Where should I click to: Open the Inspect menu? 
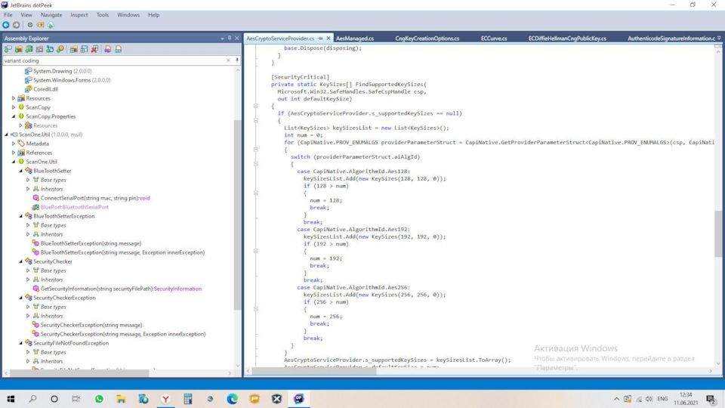point(79,15)
